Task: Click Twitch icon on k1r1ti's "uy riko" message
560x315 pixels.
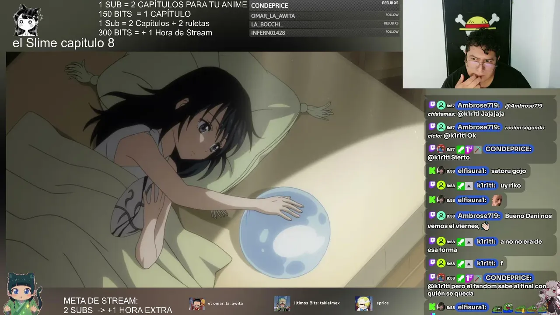Action: pos(432,185)
